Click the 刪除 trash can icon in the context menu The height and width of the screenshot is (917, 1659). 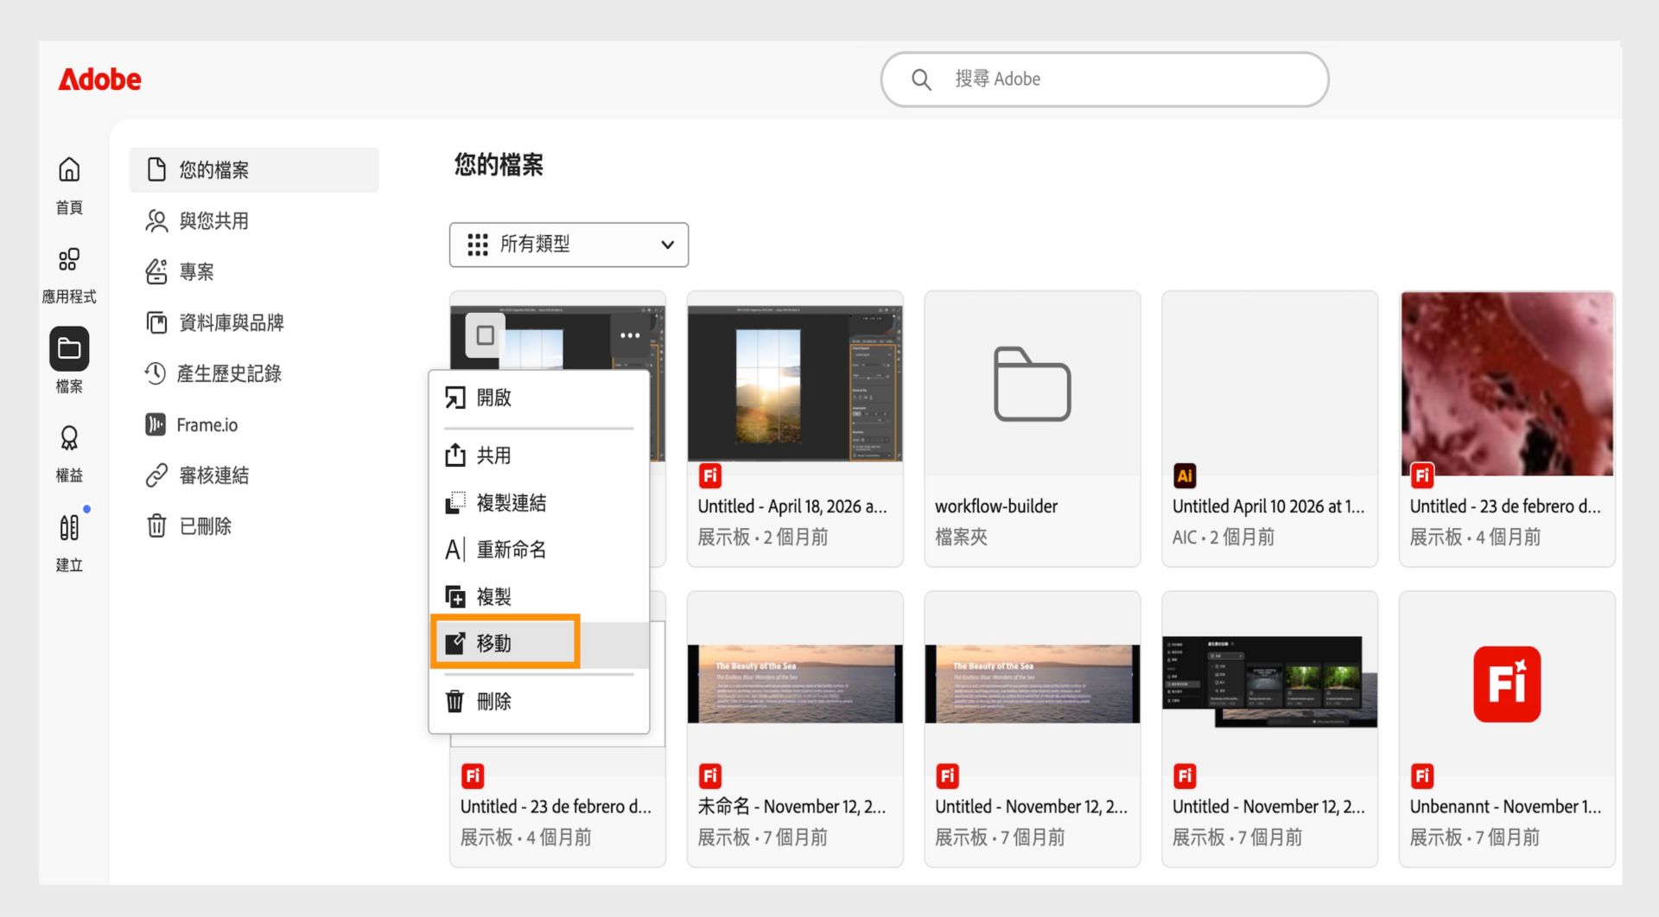pyautogui.click(x=454, y=701)
